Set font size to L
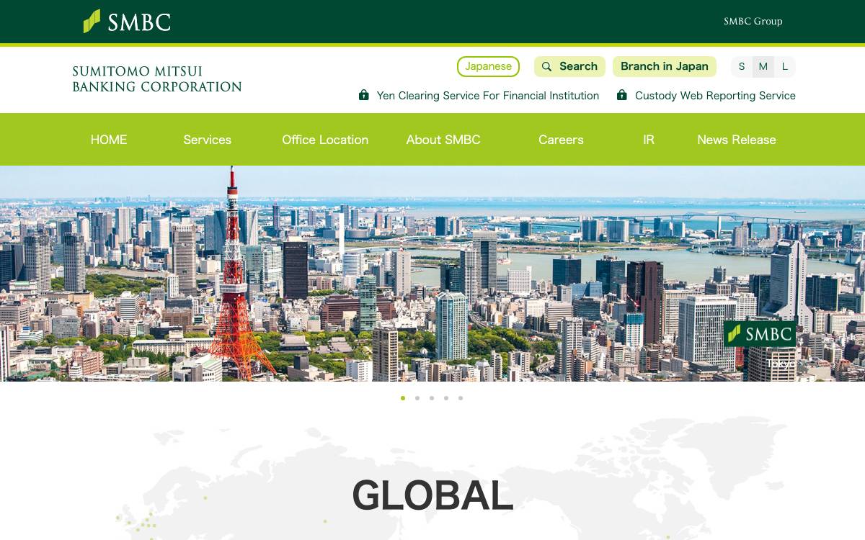Image resolution: width=865 pixels, height=540 pixels. (x=785, y=67)
